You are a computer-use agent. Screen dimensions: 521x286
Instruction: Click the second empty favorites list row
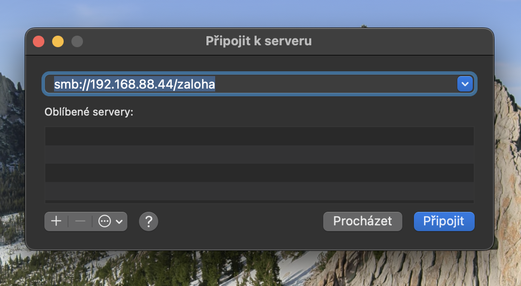pyautogui.click(x=259, y=155)
